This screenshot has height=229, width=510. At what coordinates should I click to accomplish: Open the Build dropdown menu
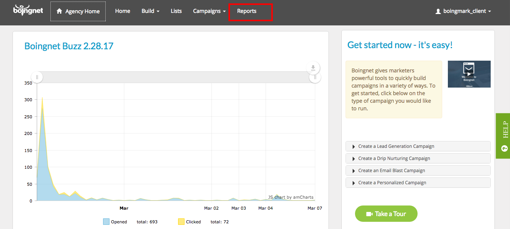[150, 11]
